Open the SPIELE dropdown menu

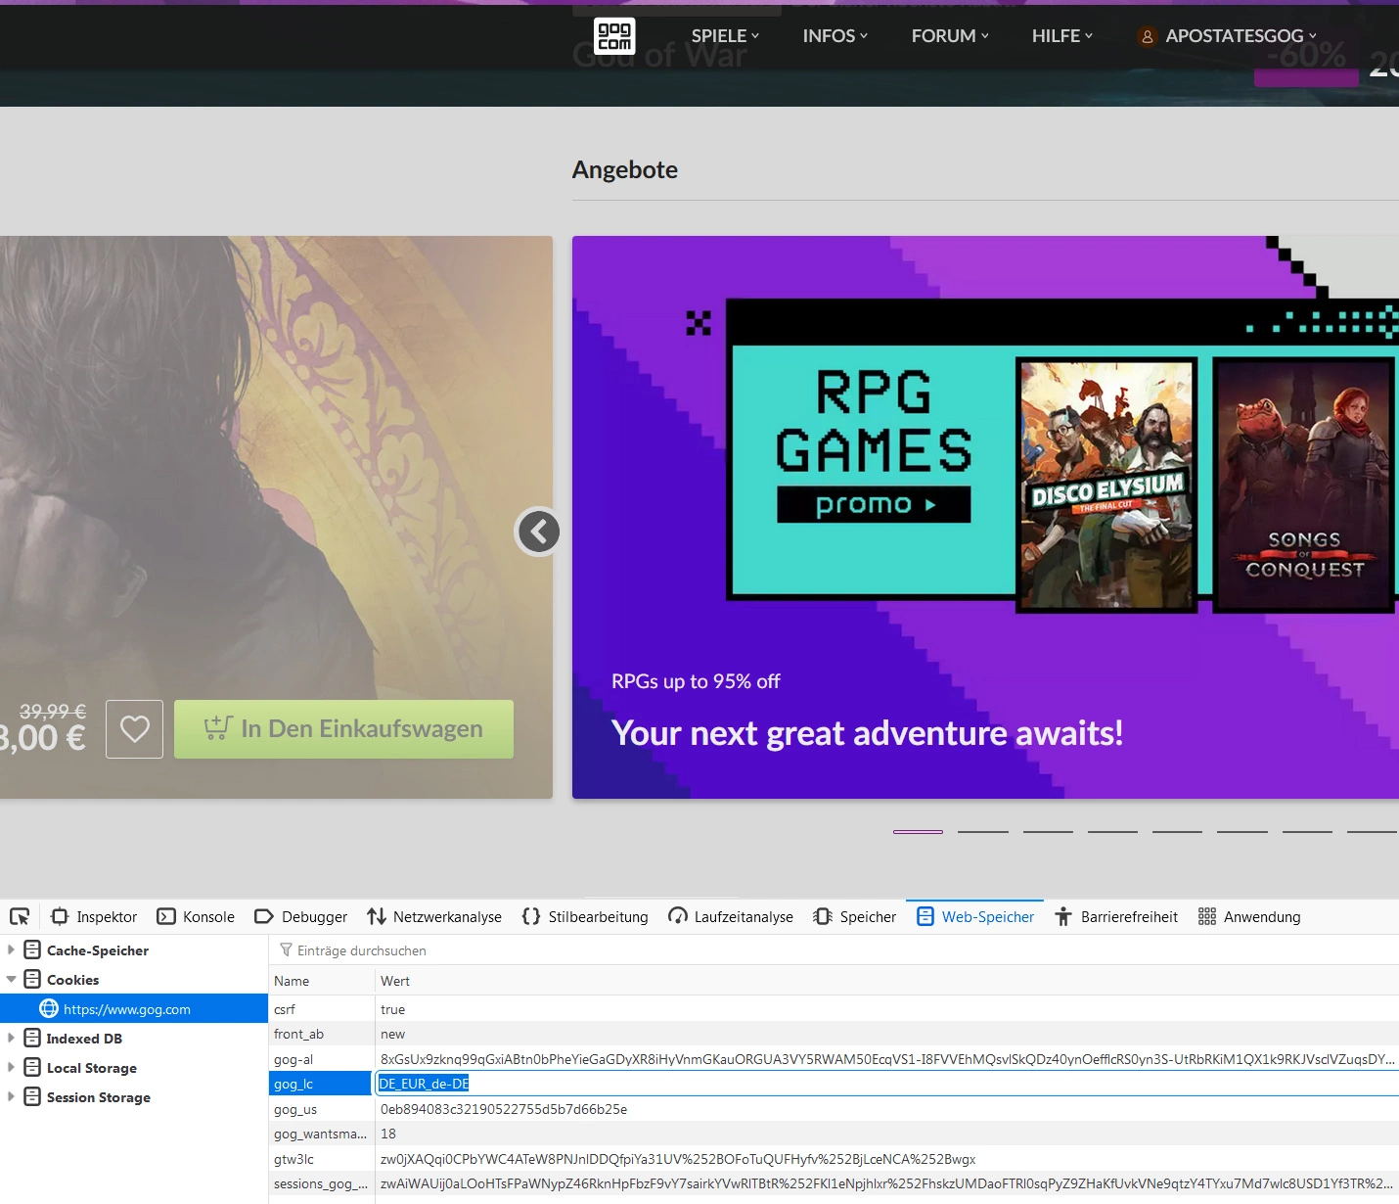[725, 36]
